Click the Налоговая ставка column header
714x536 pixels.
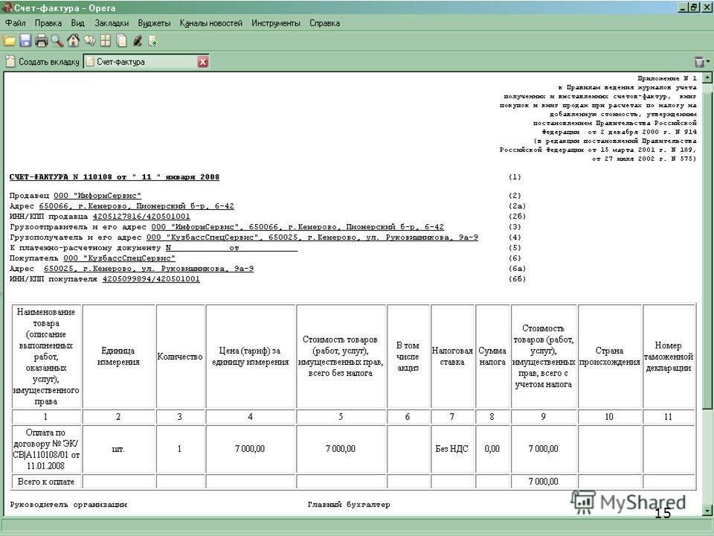pos(452,357)
